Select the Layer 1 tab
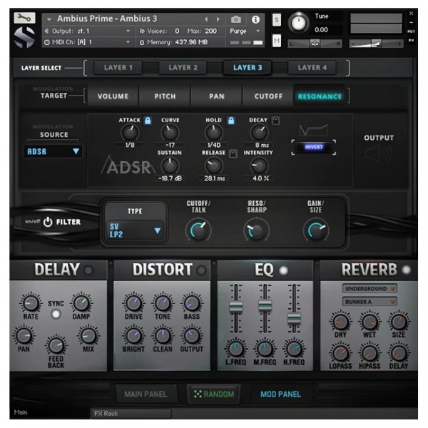428x428 pixels. pyautogui.click(x=118, y=68)
